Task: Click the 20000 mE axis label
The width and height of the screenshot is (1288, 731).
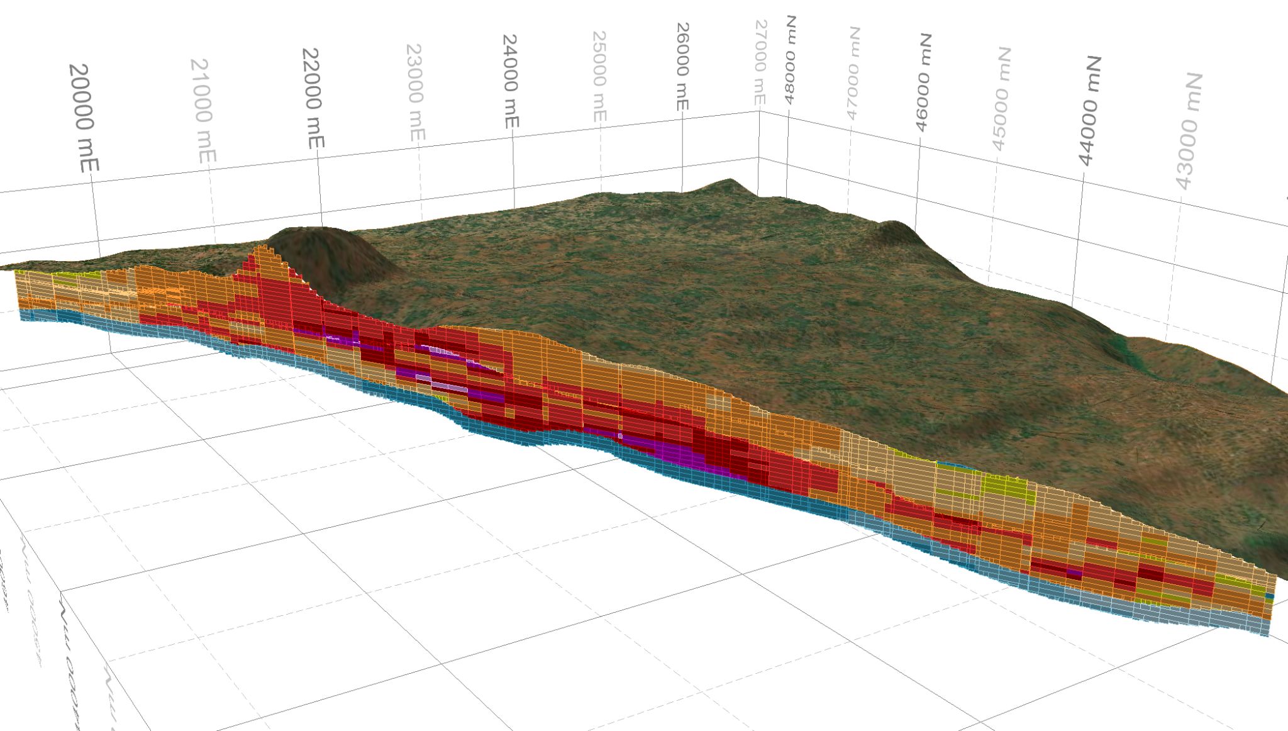Action: [x=84, y=118]
